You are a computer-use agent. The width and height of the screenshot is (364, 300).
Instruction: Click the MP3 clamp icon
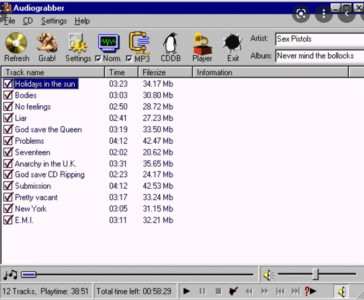tap(139, 43)
